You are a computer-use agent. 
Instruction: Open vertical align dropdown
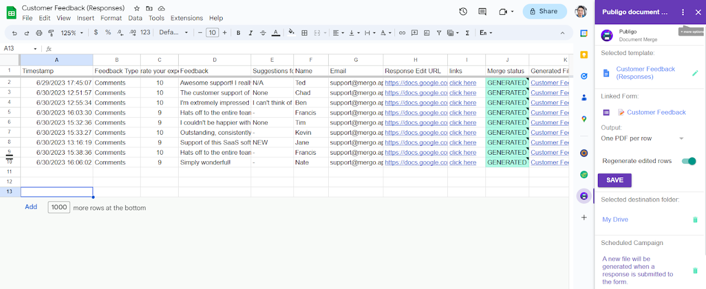tap(355, 33)
